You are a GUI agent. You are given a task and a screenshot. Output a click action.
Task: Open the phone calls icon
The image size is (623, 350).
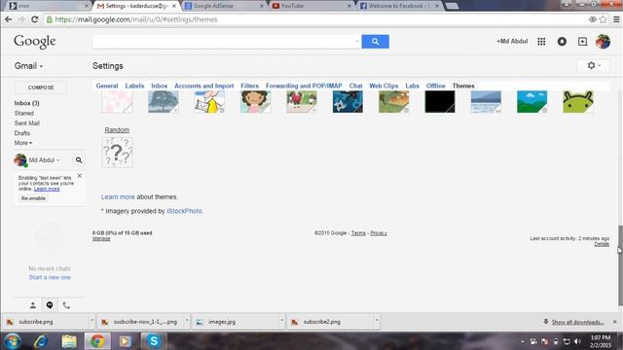pos(66,305)
